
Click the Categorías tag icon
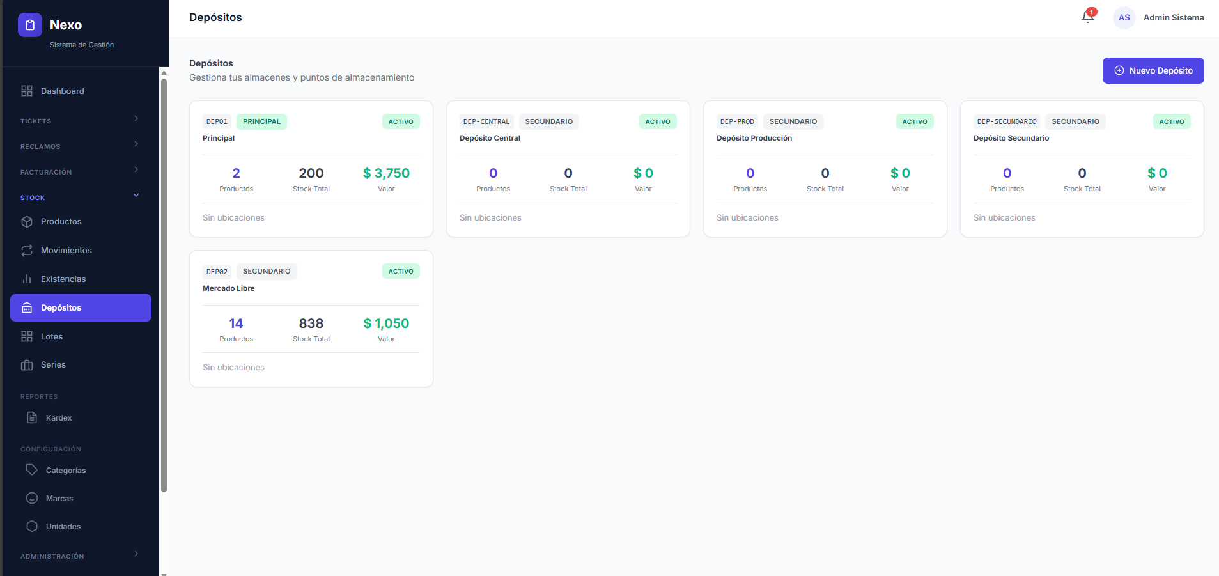[x=32, y=471]
